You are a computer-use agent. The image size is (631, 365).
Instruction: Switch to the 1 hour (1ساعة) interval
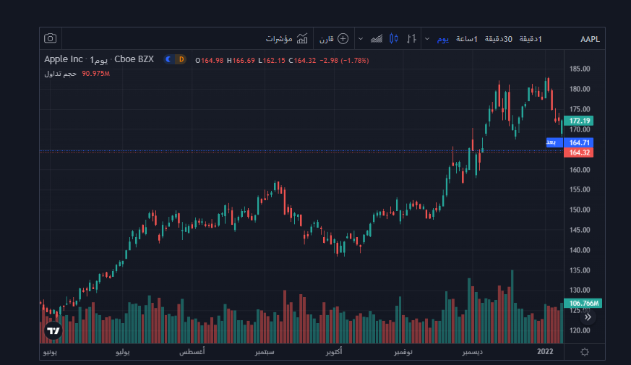click(x=467, y=39)
